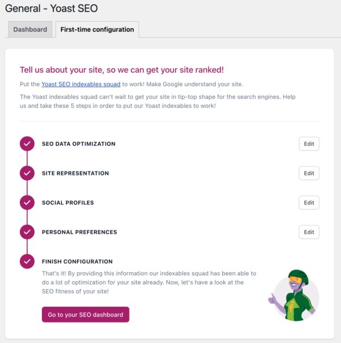Edit the Site Representation step
This screenshot has width=341, height=343.
tap(309, 173)
